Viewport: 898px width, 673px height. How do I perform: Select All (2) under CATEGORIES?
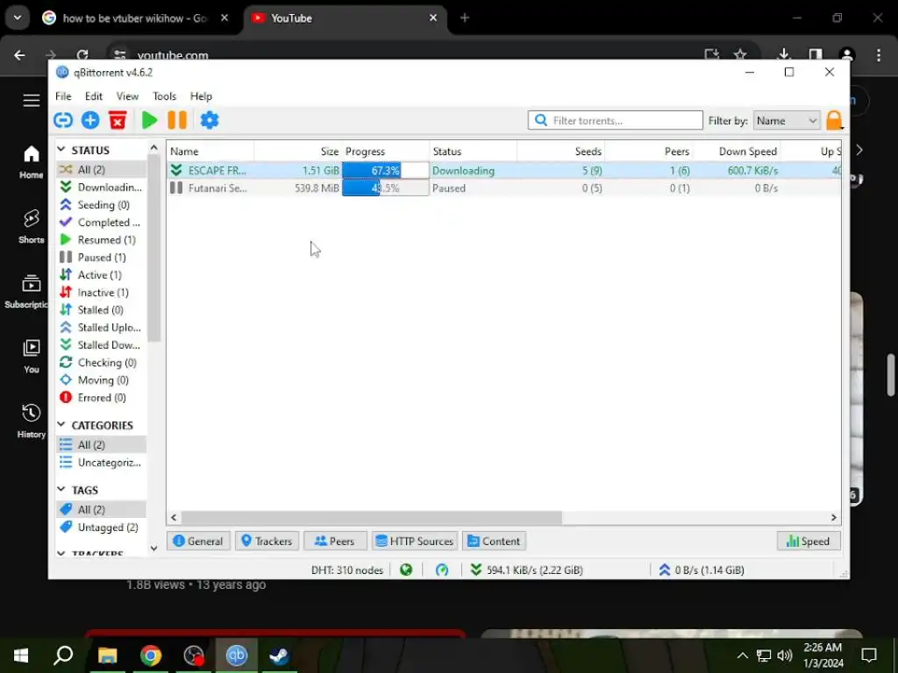click(x=101, y=444)
